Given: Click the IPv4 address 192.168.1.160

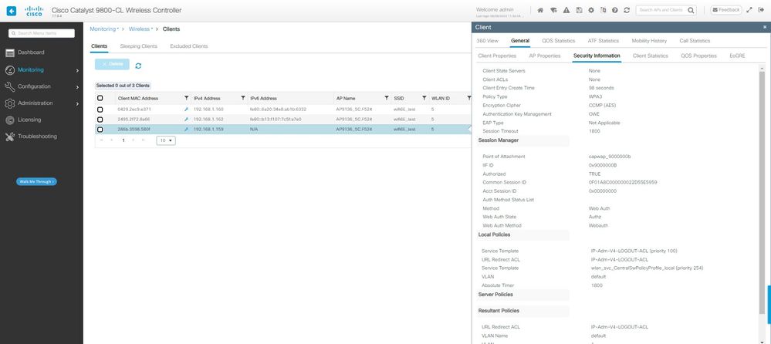Looking at the screenshot, I should pyautogui.click(x=208, y=109).
